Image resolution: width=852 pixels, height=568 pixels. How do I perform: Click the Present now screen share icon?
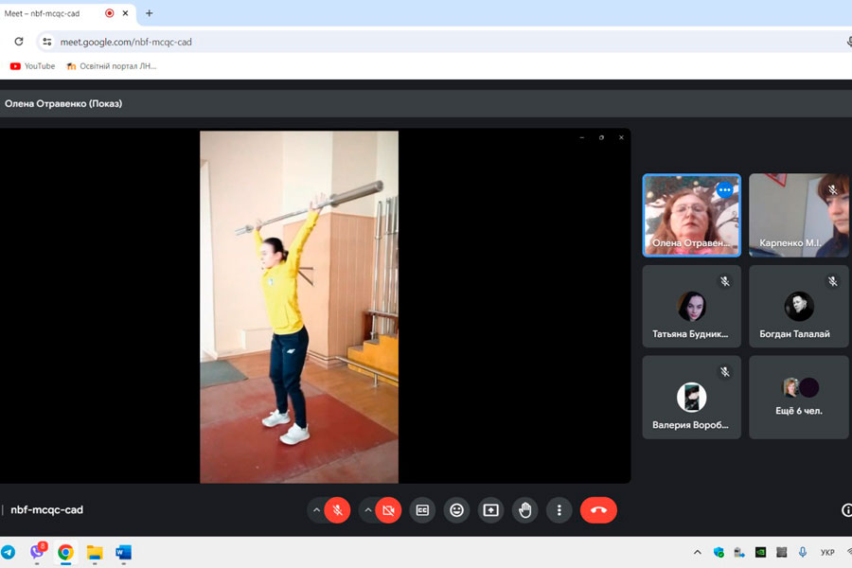coord(490,510)
